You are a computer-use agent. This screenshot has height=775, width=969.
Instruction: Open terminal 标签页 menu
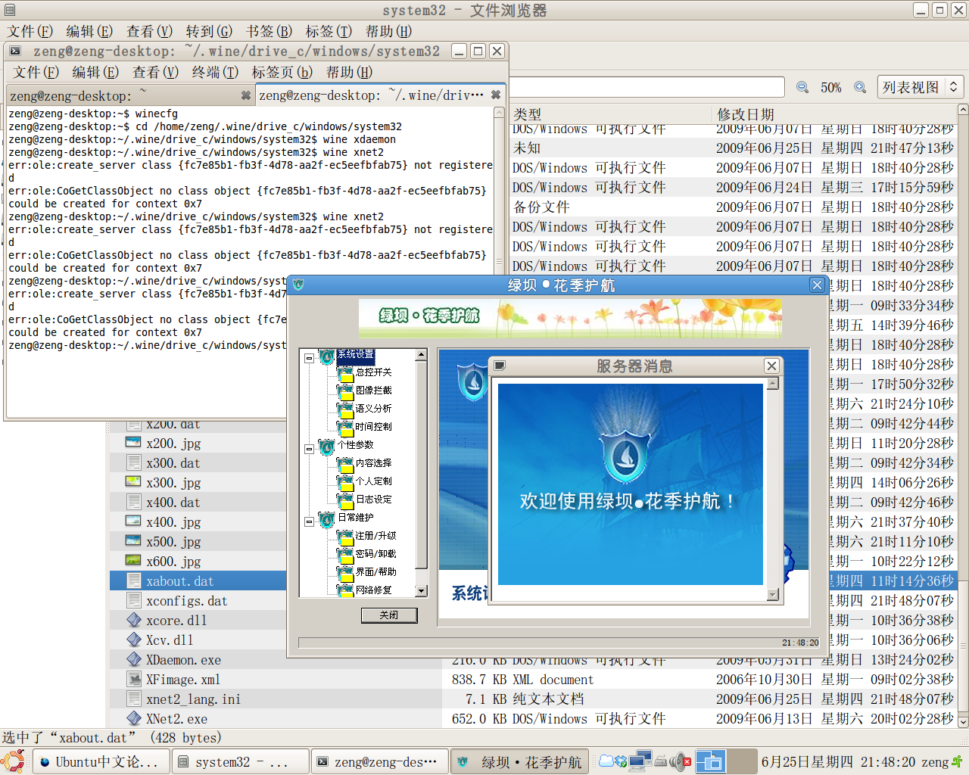(x=282, y=72)
